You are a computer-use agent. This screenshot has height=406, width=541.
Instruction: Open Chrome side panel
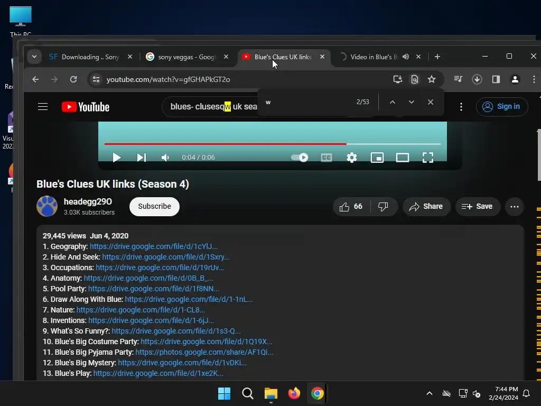click(x=496, y=79)
